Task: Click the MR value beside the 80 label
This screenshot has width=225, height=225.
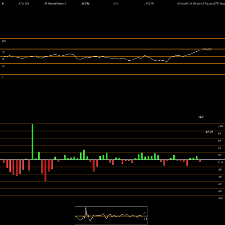Action: coord(209,132)
